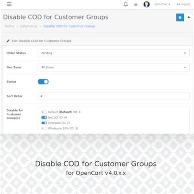
Task: Open the notifications bell
Action: 126,4
